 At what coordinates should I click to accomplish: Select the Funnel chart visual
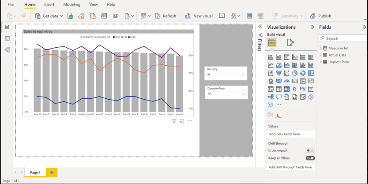click(278, 73)
